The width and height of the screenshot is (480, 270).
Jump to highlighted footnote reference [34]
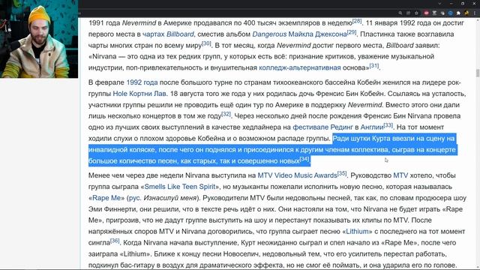[304, 159]
